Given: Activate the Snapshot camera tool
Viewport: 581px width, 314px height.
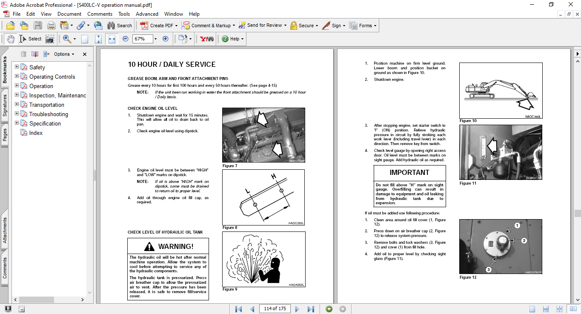Looking at the screenshot, I should click(50, 39).
